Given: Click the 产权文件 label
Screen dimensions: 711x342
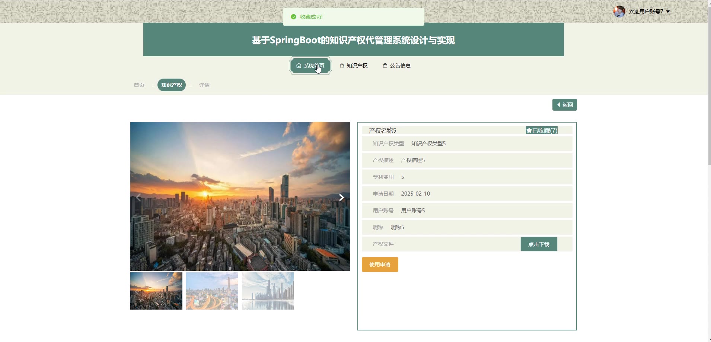Looking at the screenshot, I should point(383,244).
